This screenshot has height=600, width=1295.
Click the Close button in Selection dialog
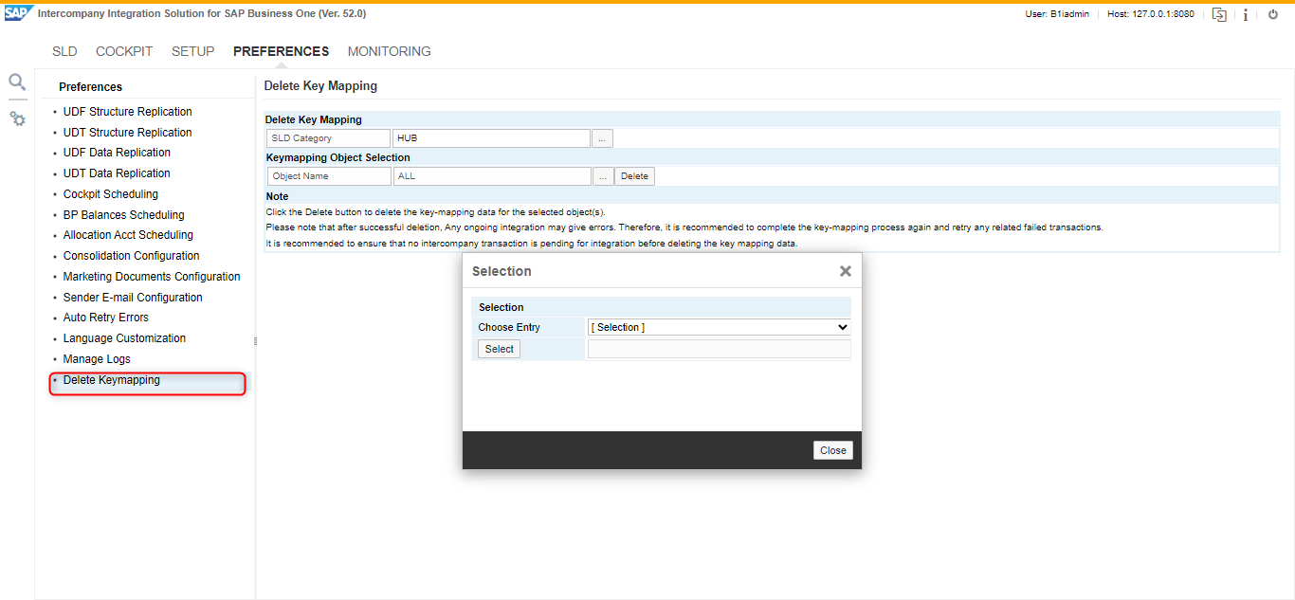(832, 450)
